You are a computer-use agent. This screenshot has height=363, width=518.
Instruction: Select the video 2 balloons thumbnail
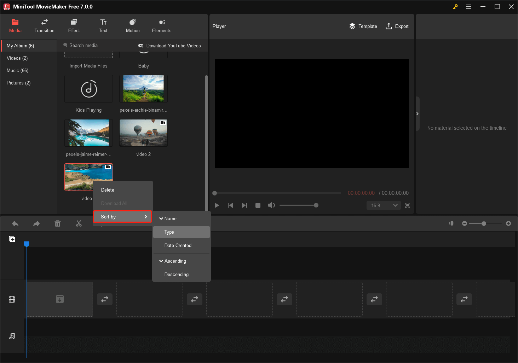143,133
